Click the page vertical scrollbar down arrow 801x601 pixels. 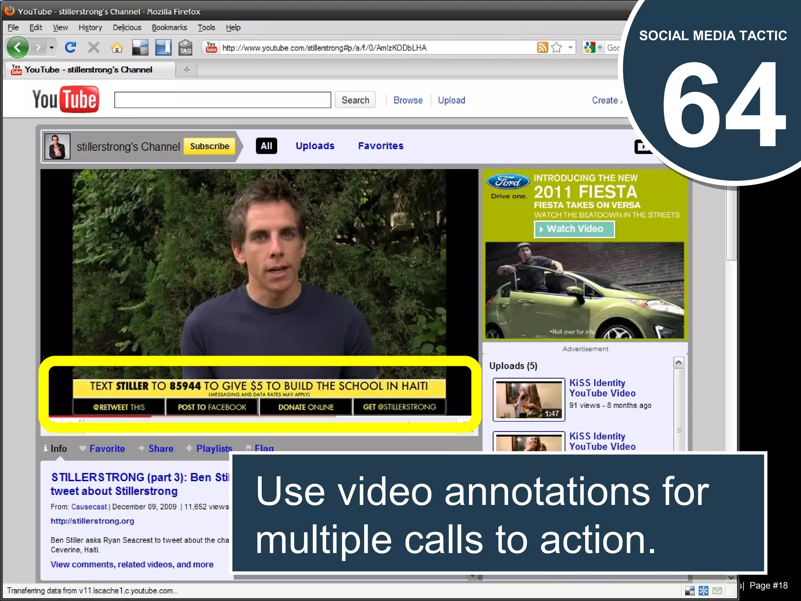point(731,577)
